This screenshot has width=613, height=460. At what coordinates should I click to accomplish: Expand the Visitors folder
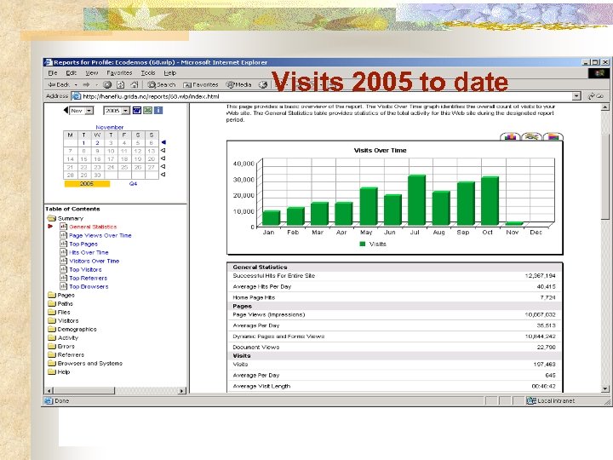coord(52,321)
